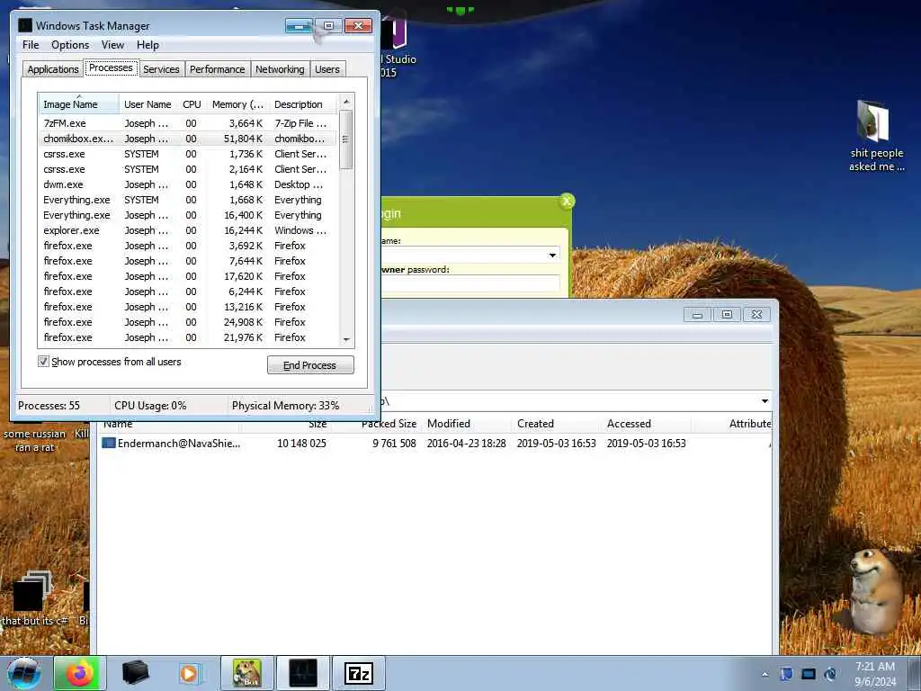The width and height of the screenshot is (921, 691).
Task: Open the media player taskbar icon
Action: [189, 673]
